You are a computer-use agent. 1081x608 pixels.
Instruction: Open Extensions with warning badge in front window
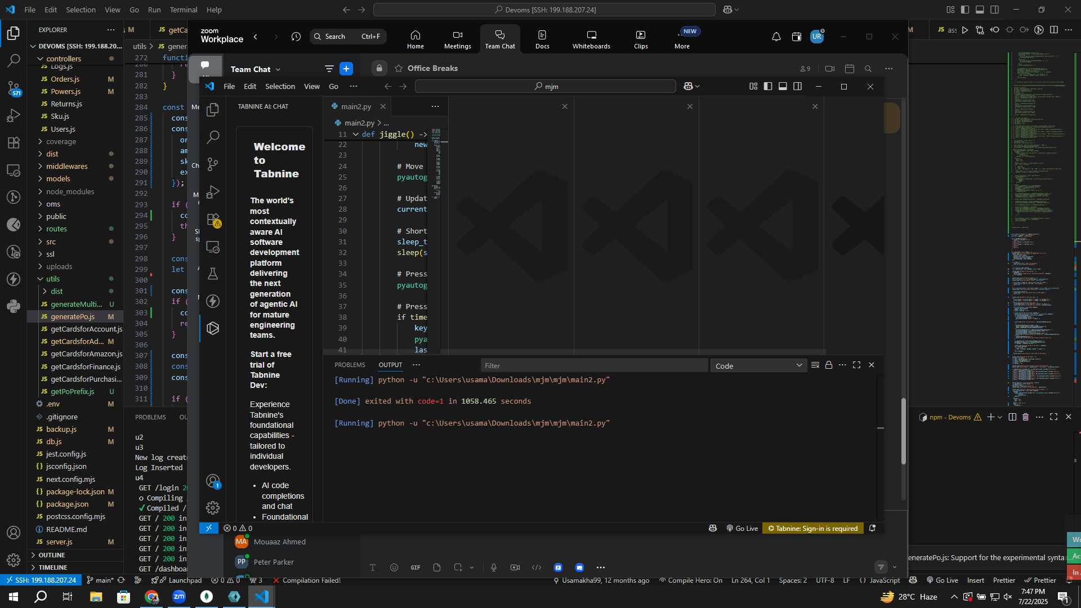click(213, 220)
